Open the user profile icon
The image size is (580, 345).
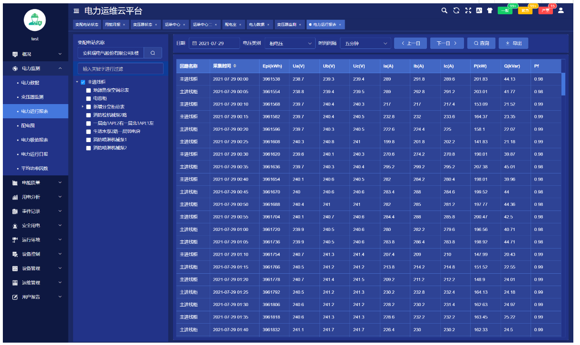click(x=561, y=10)
